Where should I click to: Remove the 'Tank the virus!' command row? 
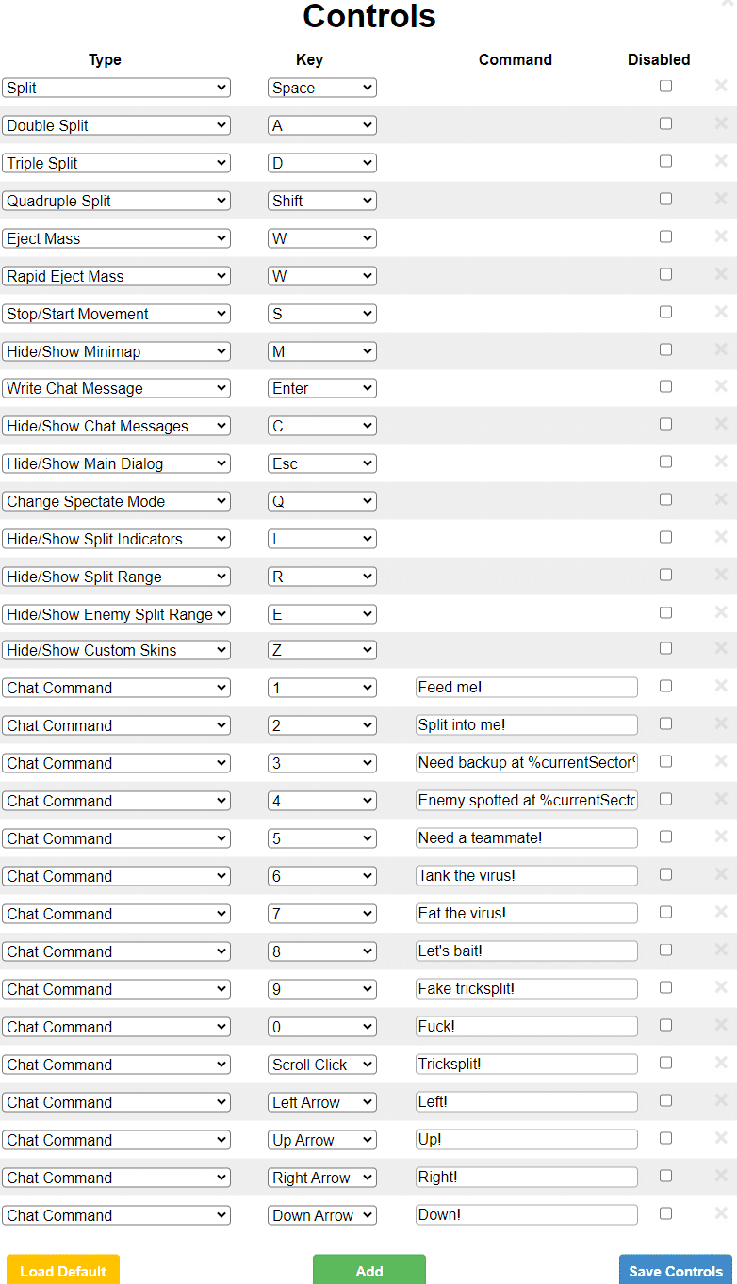721,874
